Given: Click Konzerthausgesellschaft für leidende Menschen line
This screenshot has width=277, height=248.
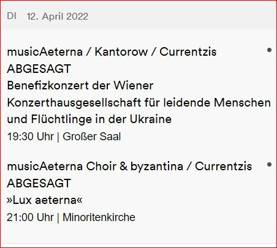Looking at the screenshot, I should [x=139, y=103].
